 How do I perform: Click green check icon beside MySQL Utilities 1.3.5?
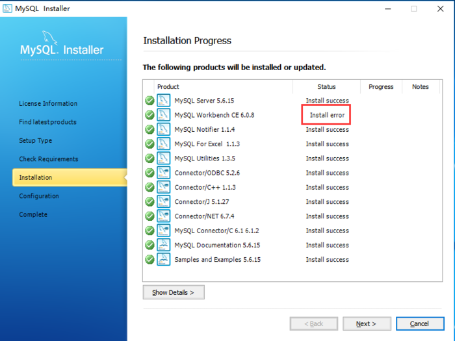point(149,158)
